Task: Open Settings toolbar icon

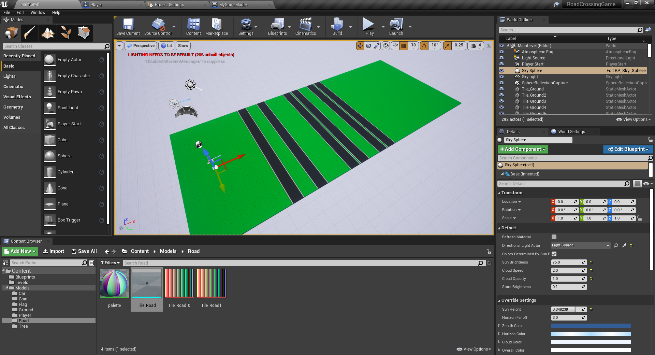Action: tap(246, 27)
